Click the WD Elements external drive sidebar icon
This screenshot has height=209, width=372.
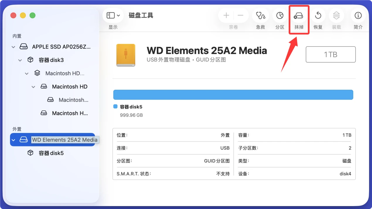point(24,140)
